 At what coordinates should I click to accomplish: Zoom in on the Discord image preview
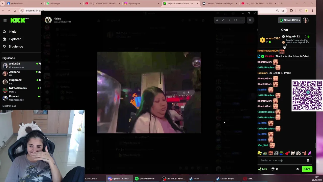pos(217,20)
